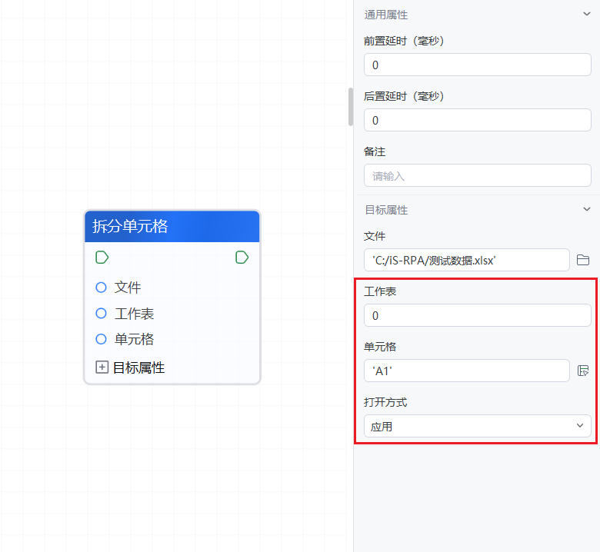Click the 工作表 input field in panel
The height and width of the screenshot is (552, 600).
click(477, 316)
